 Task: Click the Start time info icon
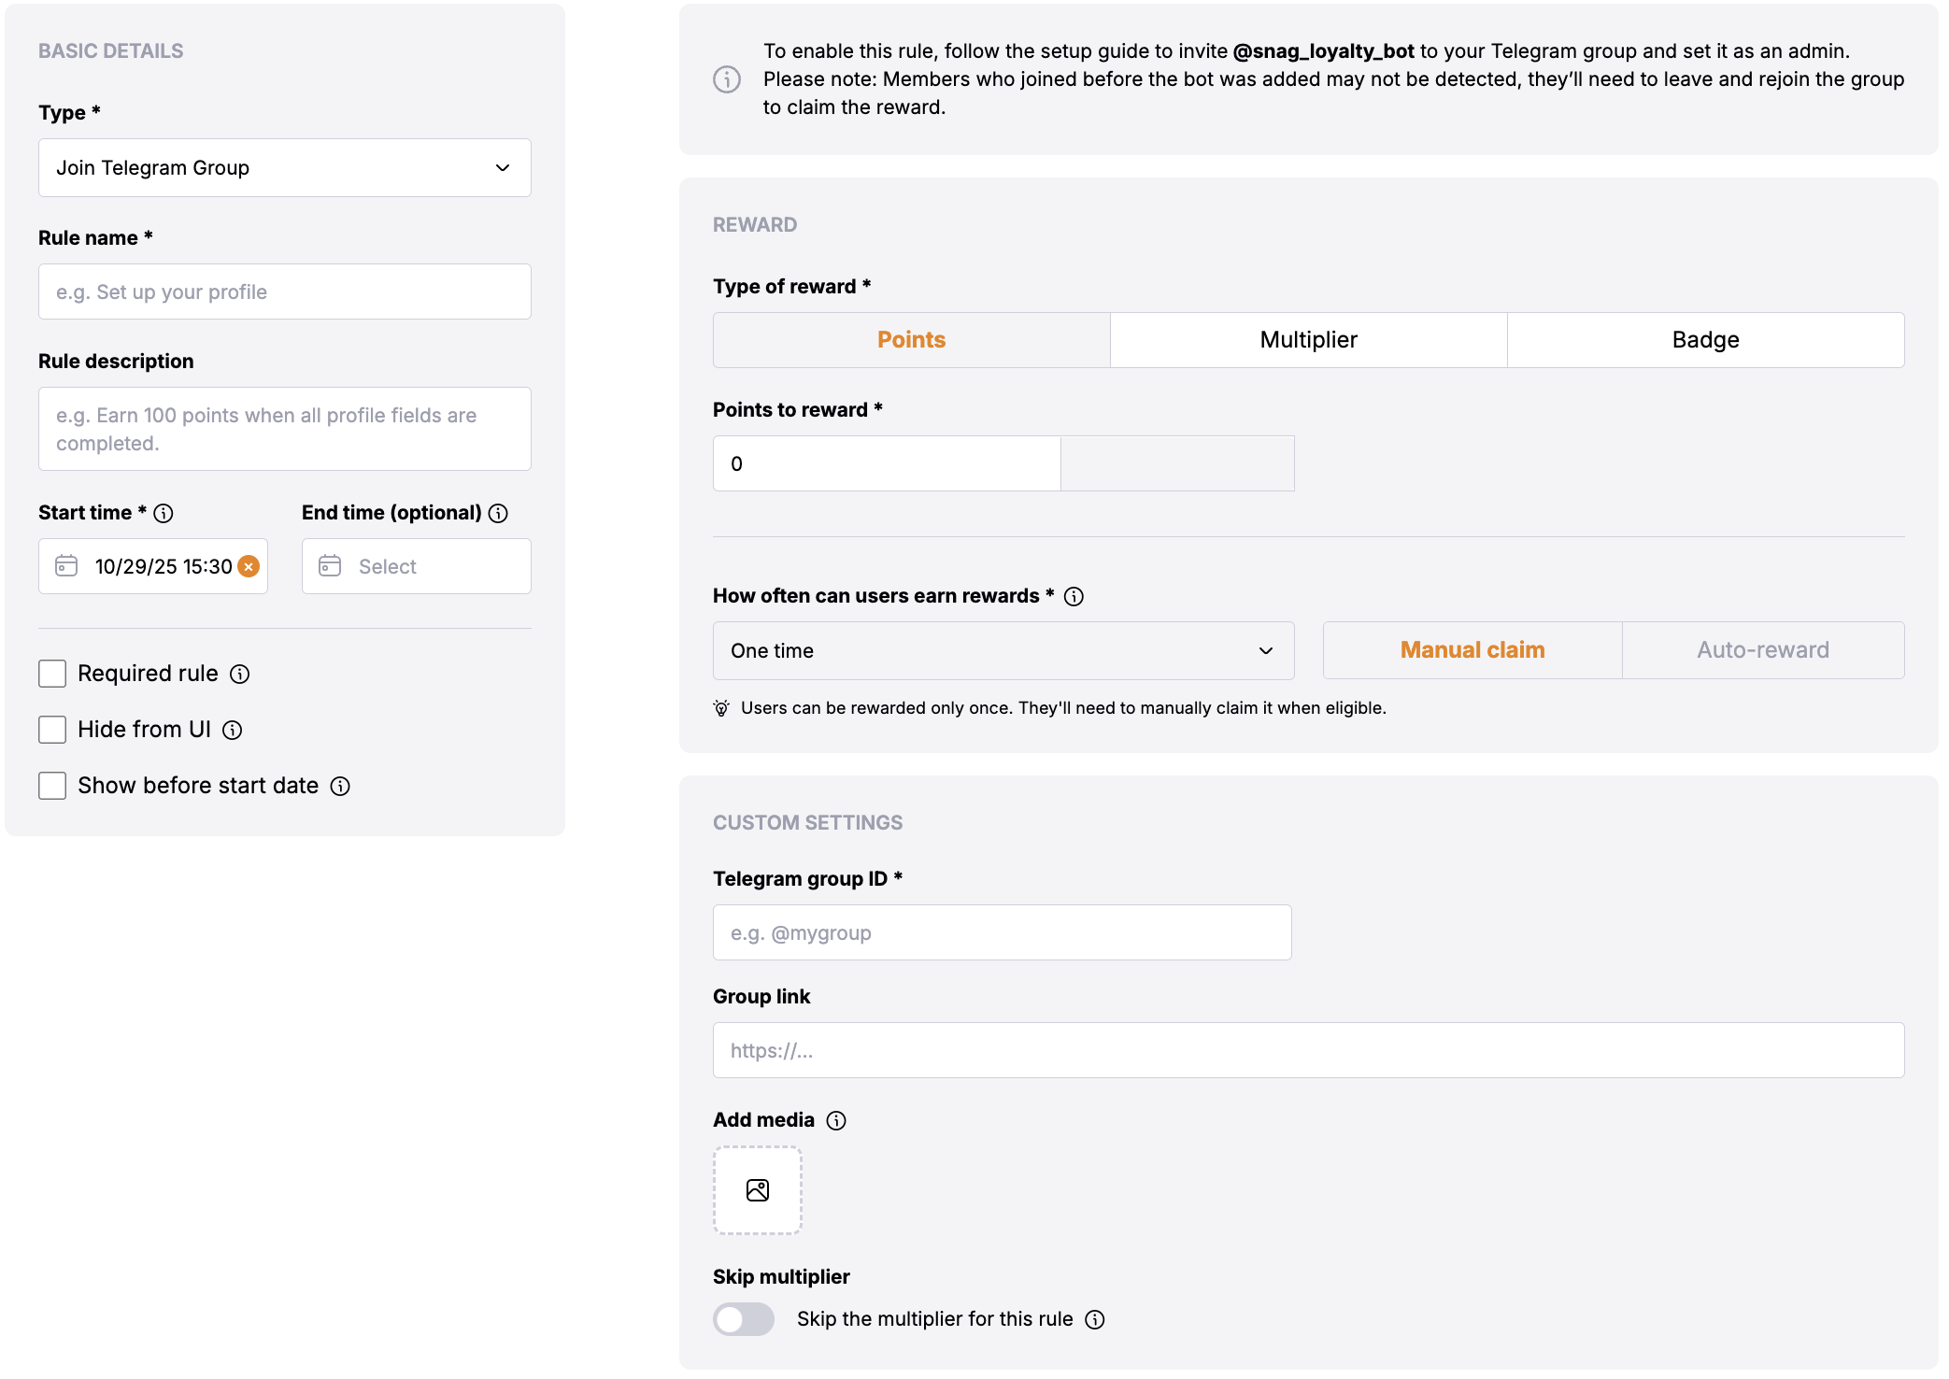point(164,513)
